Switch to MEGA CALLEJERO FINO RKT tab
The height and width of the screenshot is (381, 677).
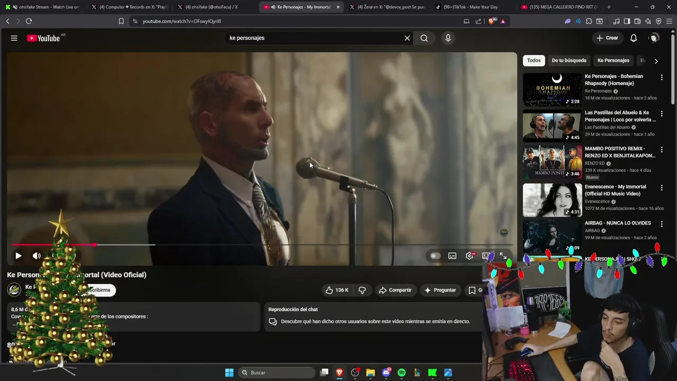pyautogui.click(x=559, y=7)
